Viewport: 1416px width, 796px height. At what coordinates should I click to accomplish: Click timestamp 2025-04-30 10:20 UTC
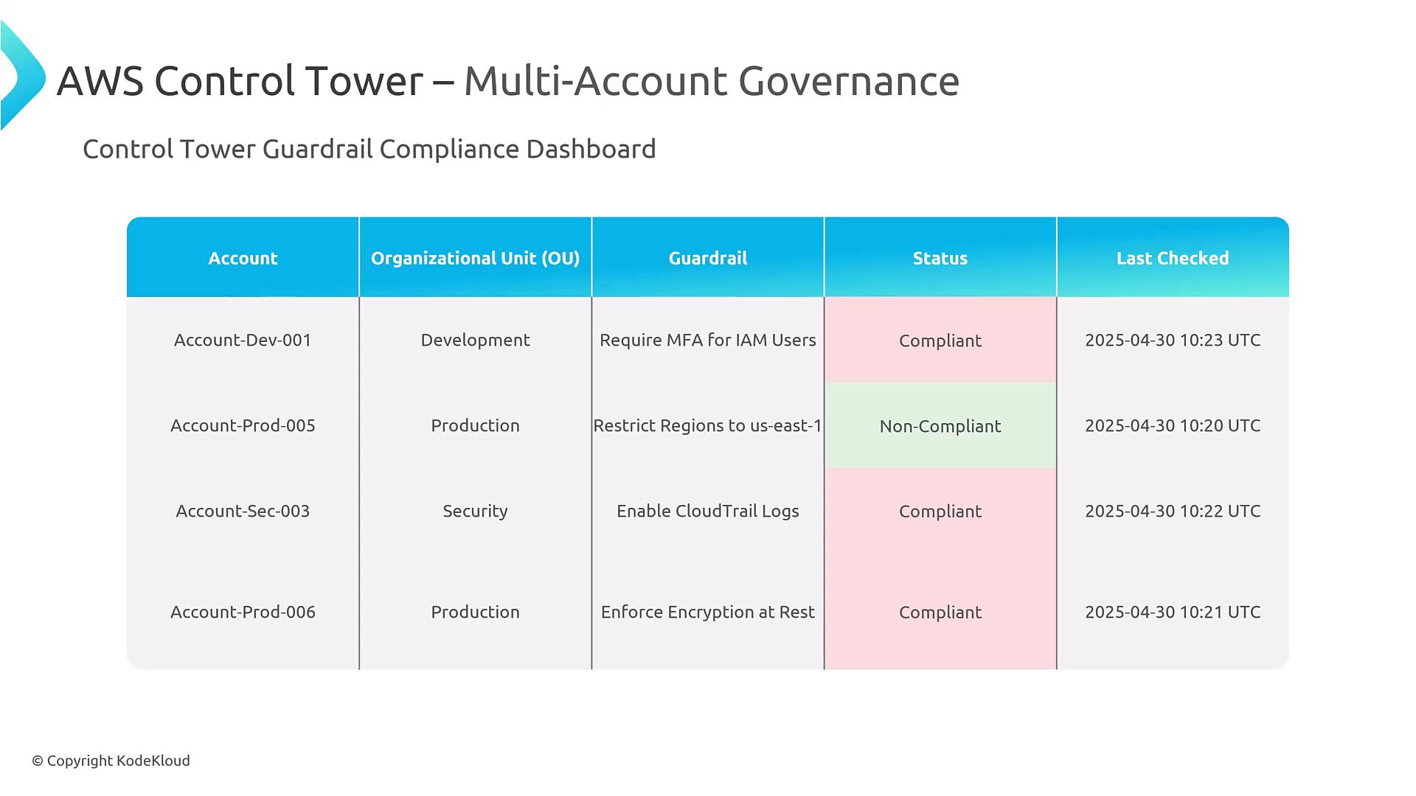[1173, 425]
